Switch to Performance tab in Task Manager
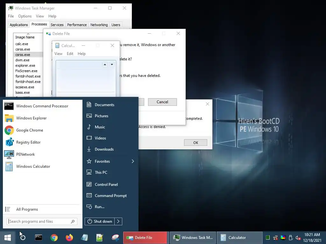The width and height of the screenshot is (326, 244). pyautogui.click(x=77, y=25)
